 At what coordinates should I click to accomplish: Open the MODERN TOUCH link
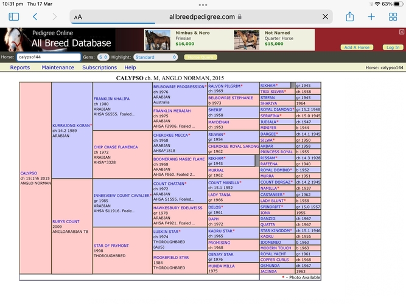(x=276, y=248)
